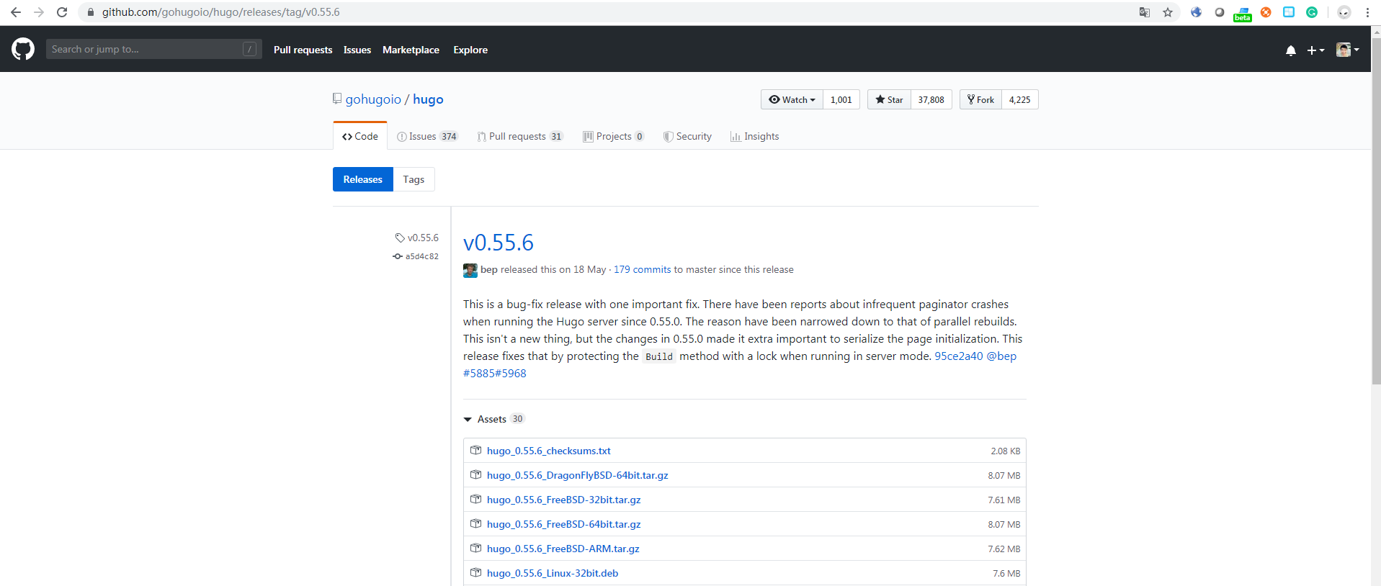The height and width of the screenshot is (586, 1381).
Task: Click the browser address bar URL
Action: 220,12
